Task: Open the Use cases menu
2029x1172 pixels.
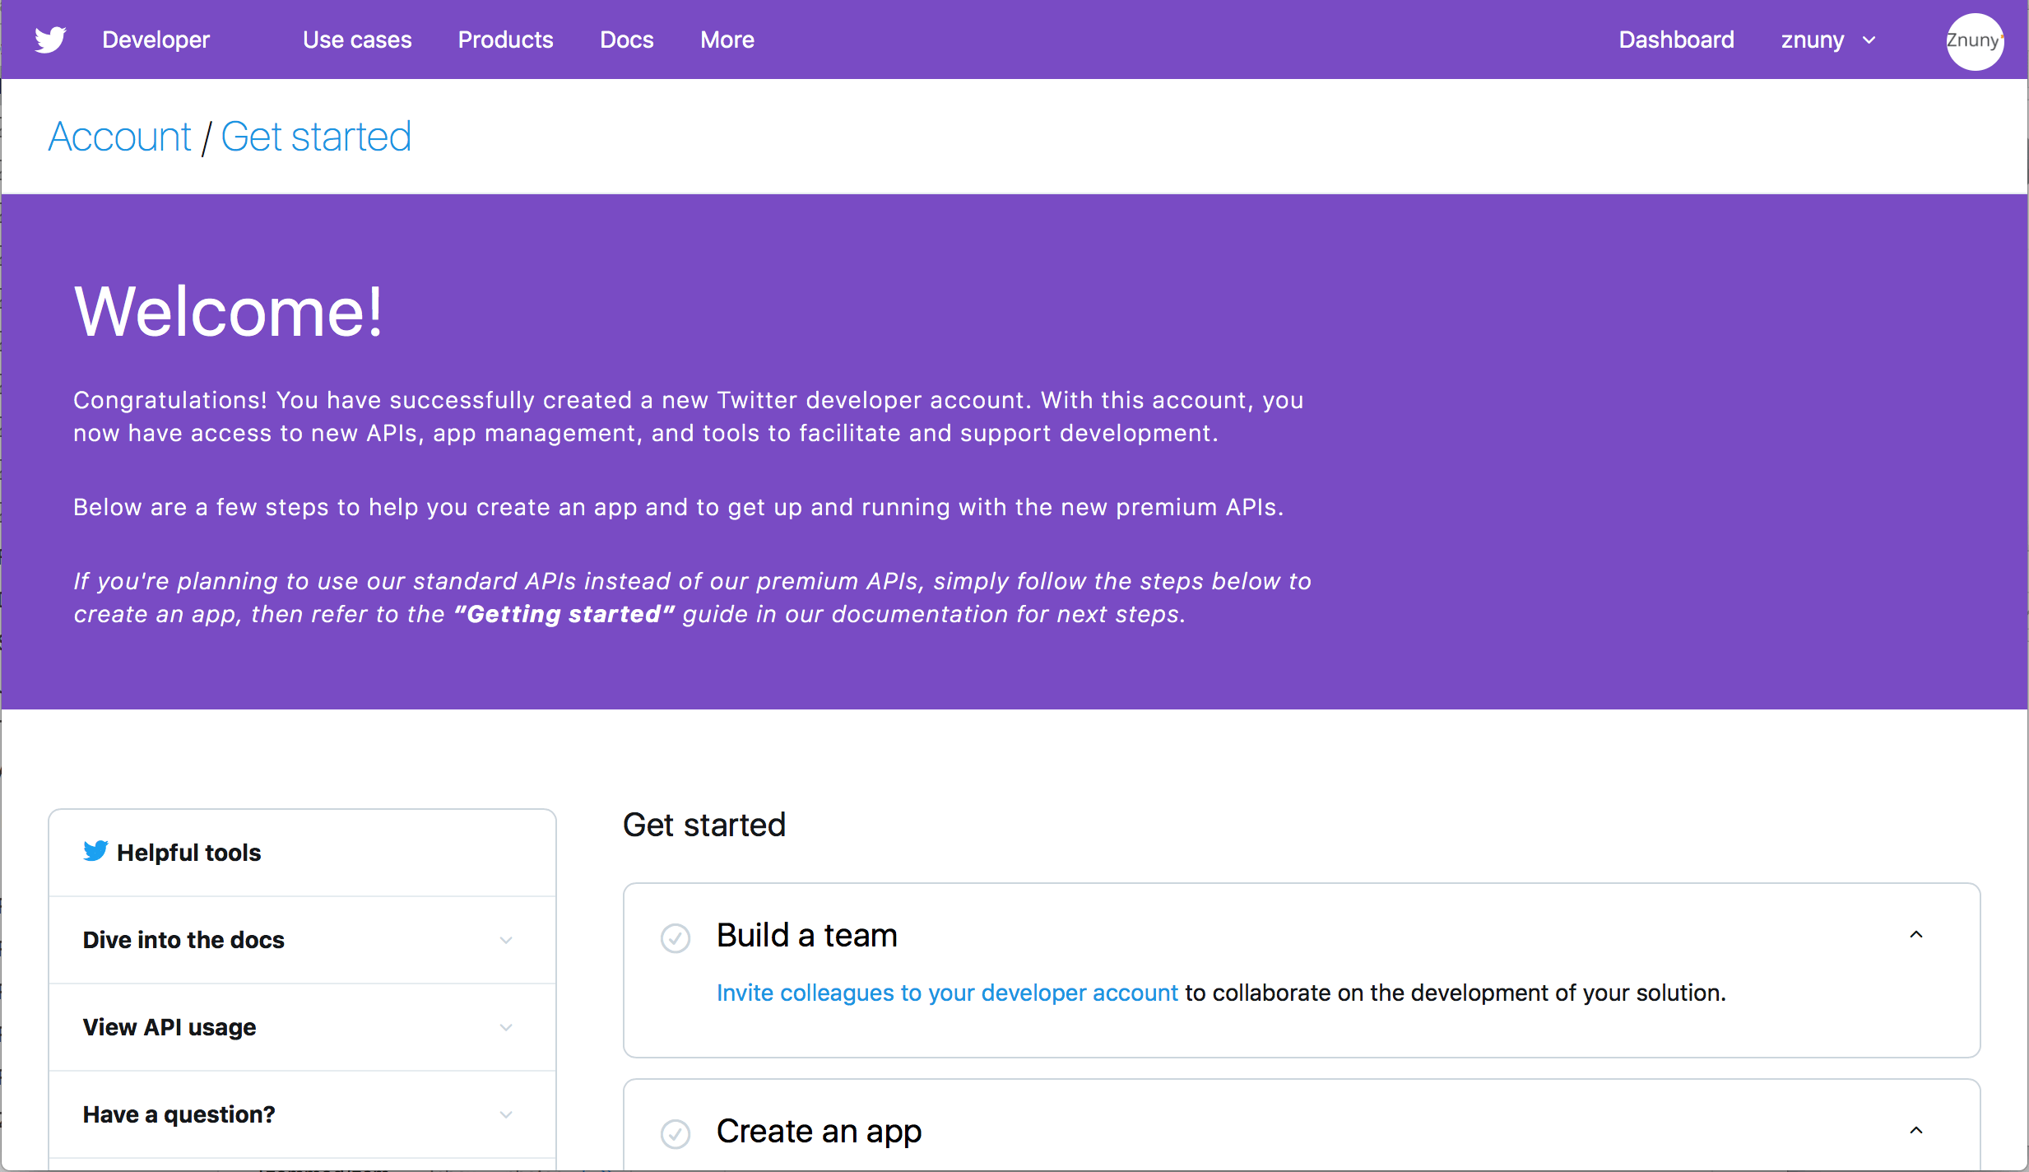Action: click(357, 39)
